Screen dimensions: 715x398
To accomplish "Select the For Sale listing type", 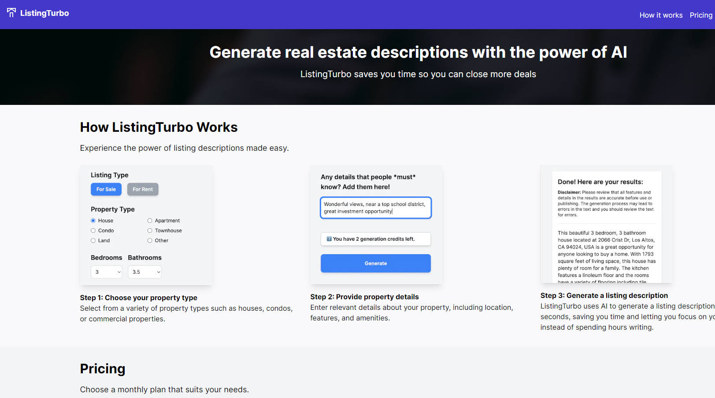I will [x=106, y=189].
